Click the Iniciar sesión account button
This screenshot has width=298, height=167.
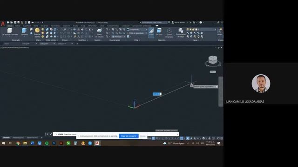coord(178,22)
